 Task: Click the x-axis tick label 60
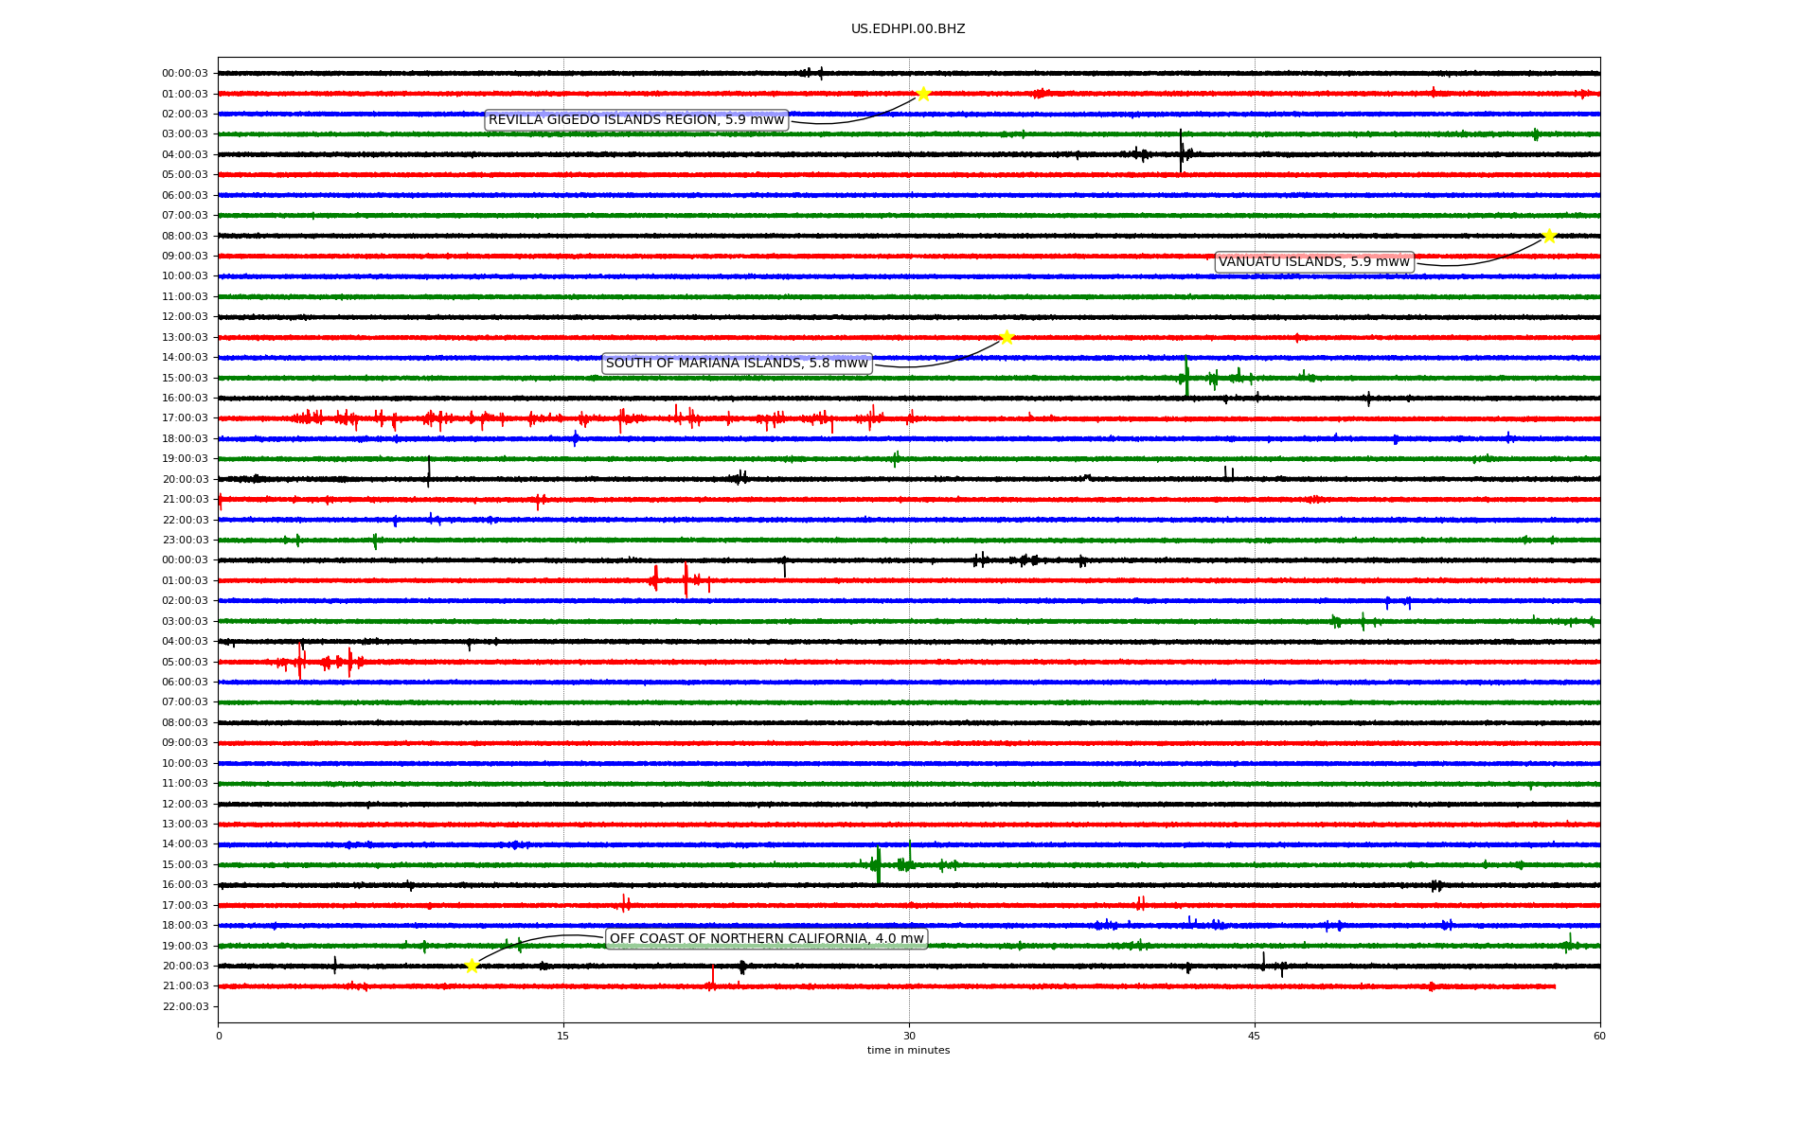click(x=1599, y=1037)
